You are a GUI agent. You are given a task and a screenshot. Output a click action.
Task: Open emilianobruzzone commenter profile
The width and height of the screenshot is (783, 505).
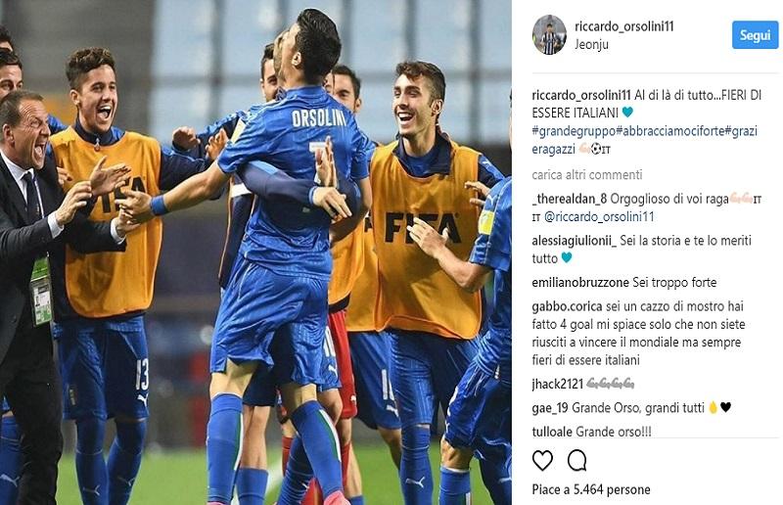tap(580, 283)
